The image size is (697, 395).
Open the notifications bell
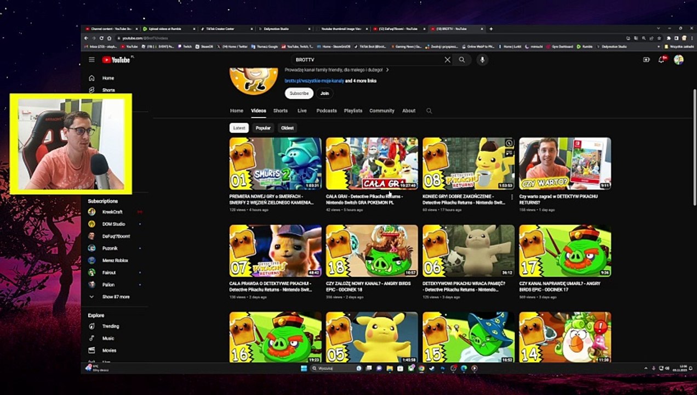(661, 59)
